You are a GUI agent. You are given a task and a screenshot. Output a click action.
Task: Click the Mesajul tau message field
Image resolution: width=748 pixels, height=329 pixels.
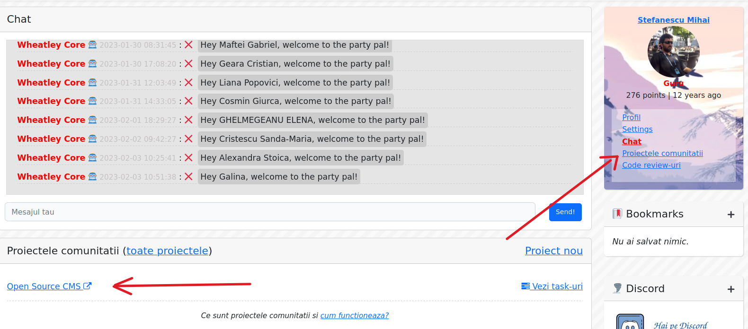pos(270,212)
